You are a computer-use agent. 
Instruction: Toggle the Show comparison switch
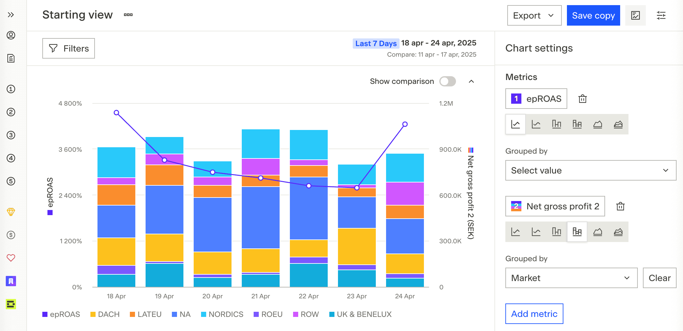click(x=447, y=81)
